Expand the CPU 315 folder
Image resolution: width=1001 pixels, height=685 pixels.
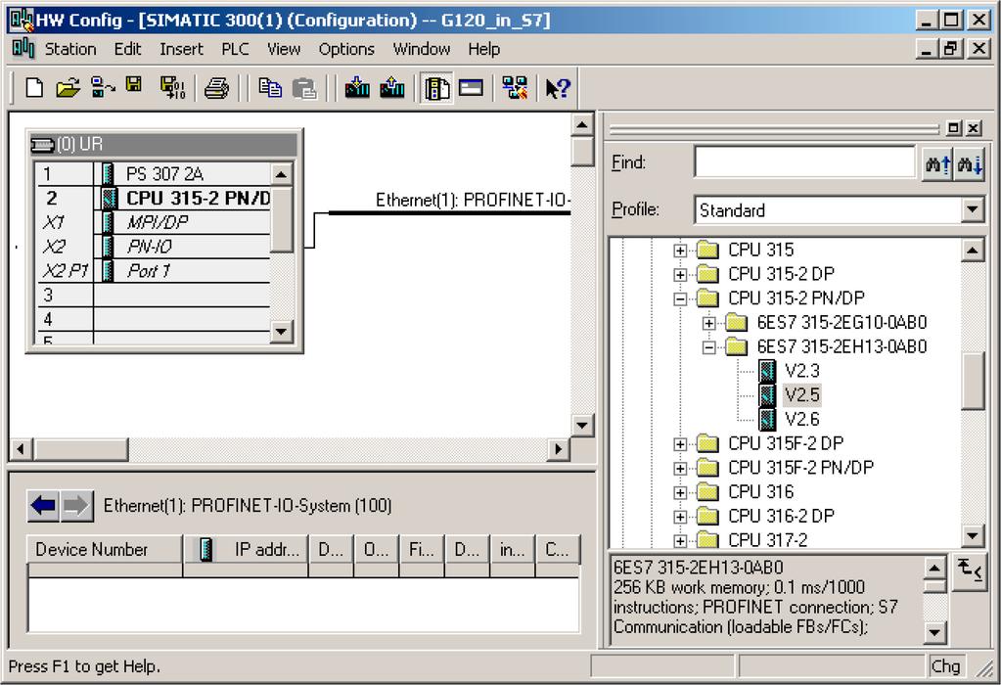680,251
